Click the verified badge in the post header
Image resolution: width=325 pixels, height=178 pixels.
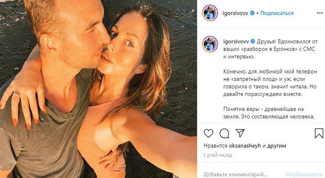point(252,13)
